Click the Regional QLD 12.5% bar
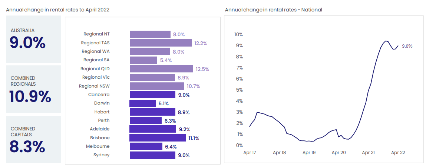Screen dimensions: 426x167 pyautogui.click(x=161, y=69)
